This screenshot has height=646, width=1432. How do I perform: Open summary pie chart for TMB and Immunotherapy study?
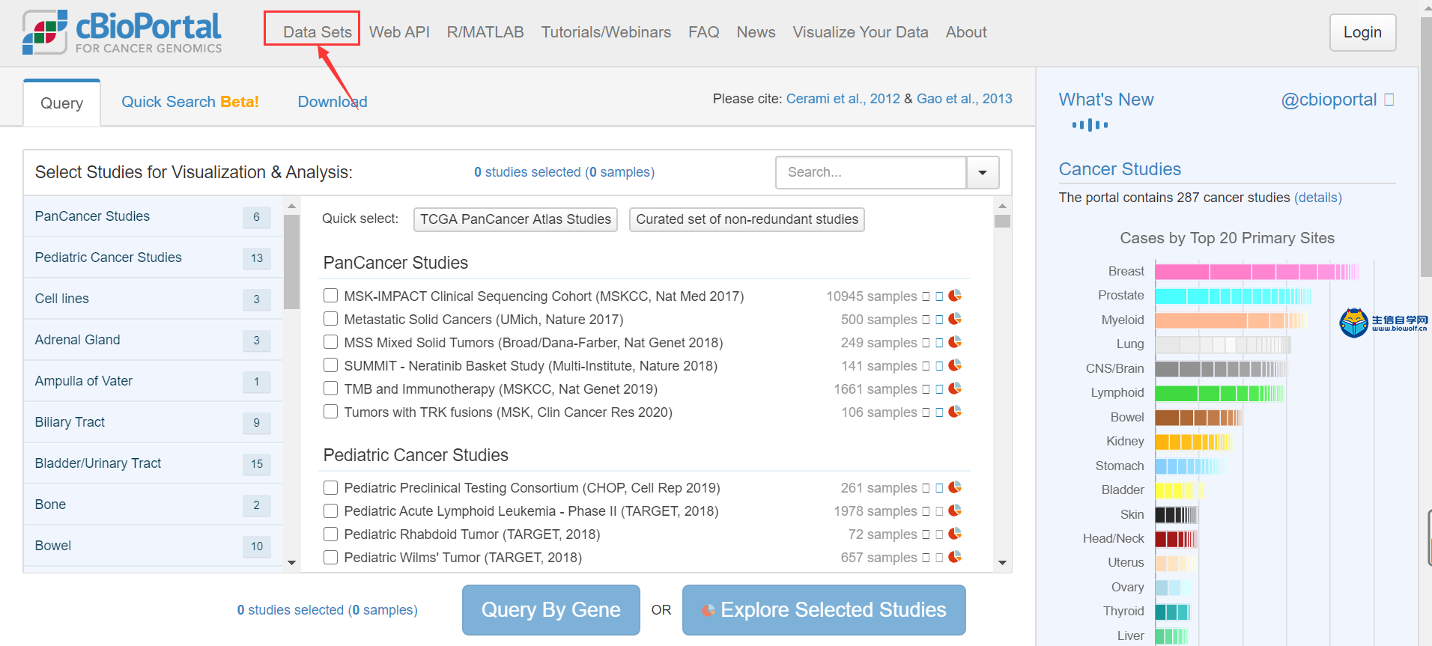tap(955, 388)
